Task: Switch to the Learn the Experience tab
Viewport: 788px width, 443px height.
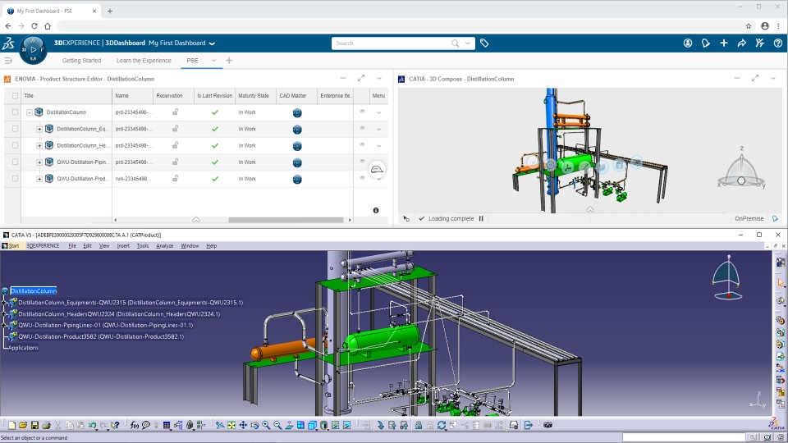Action: point(144,60)
